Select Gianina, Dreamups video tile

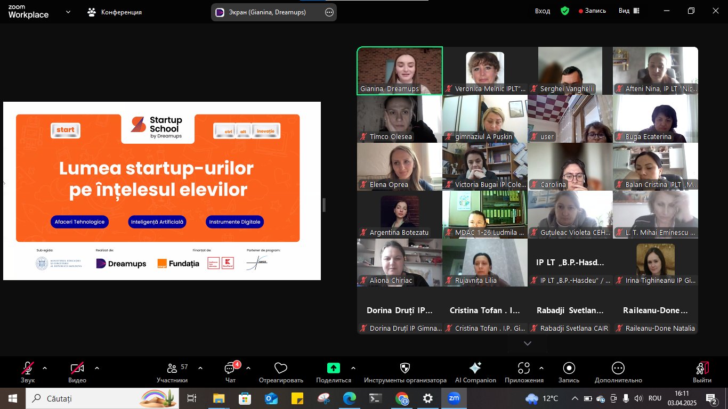[400, 71]
